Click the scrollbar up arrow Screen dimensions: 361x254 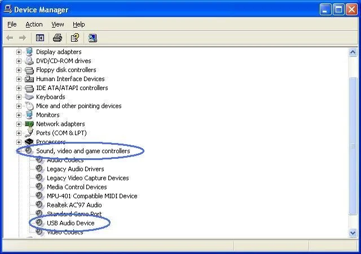353,51
